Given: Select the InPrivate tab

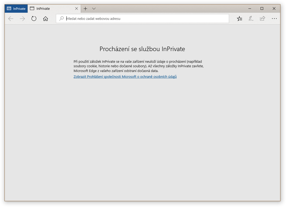Looking at the screenshot, I should (54, 8).
